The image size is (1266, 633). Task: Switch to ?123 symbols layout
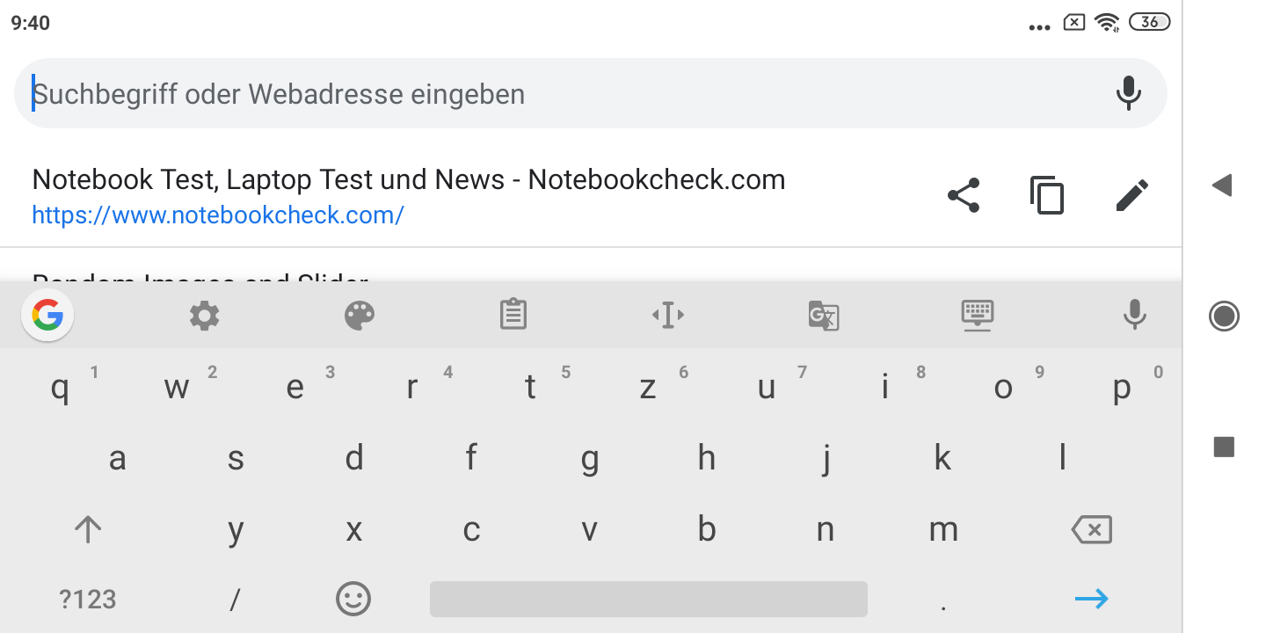pyautogui.click(x=88, y=600)
